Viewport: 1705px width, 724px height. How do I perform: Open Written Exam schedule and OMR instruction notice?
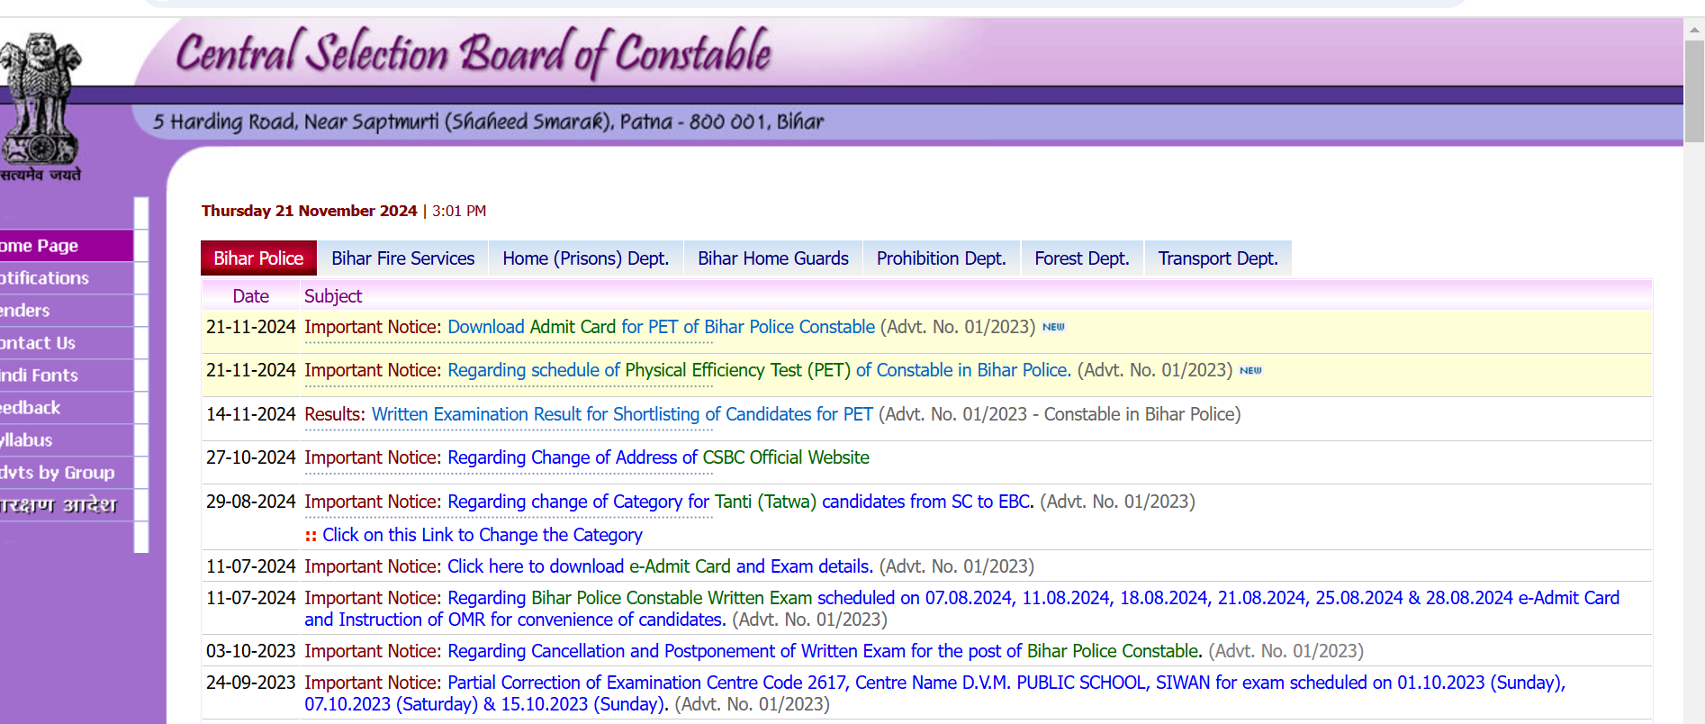[961, 609]
